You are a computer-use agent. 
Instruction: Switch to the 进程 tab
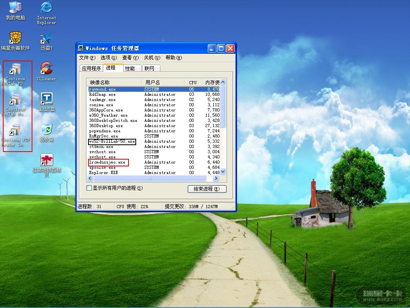[x=113, y=68]
